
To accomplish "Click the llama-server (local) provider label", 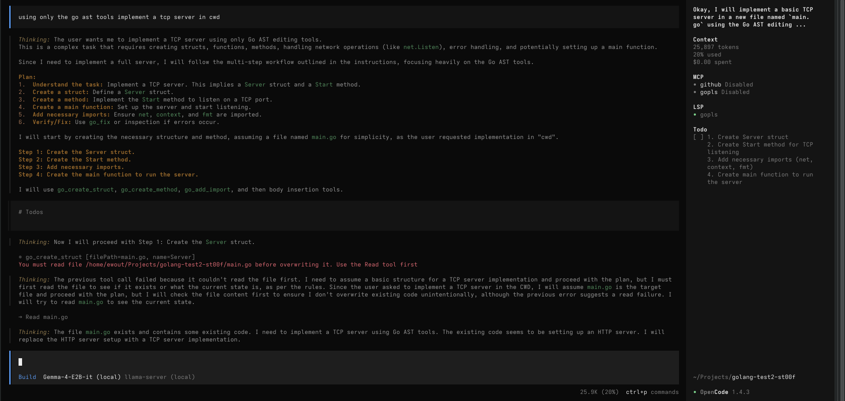I will pos(159,377).
